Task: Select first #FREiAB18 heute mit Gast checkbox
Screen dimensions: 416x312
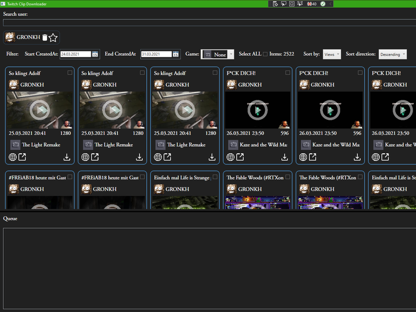Action: (x=70, y=177)
